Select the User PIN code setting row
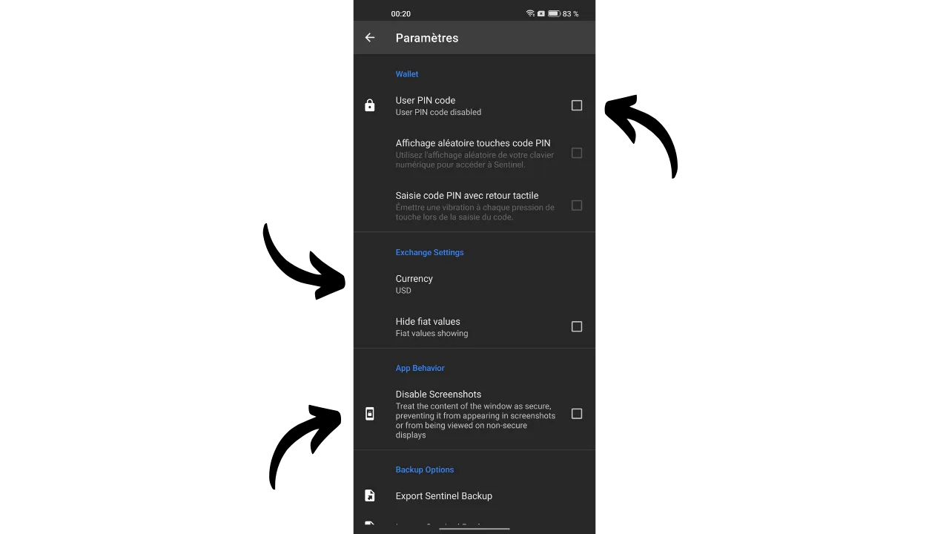Image resolution: width=949 pixels, height=534 pixels. [474, 106]
